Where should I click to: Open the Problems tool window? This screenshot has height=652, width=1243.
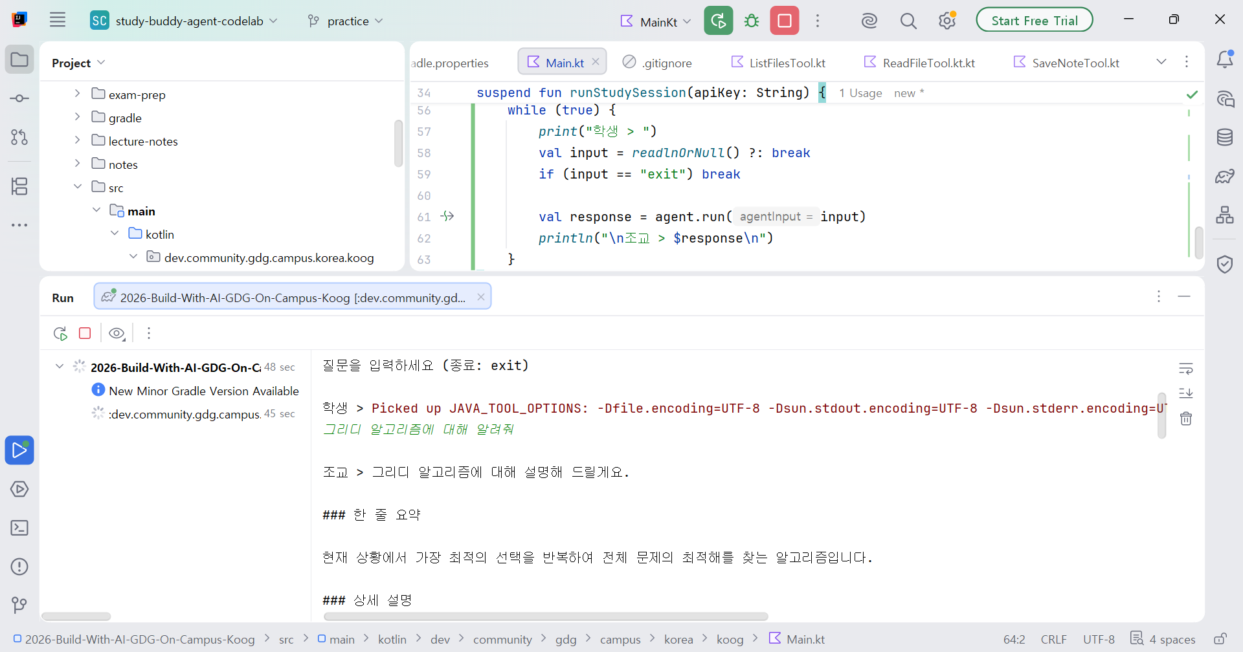[x=19, y=567]
